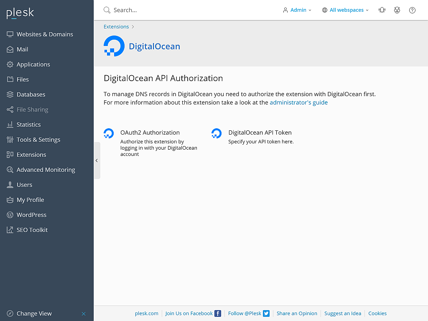
Task: Select OAuth2 Authorization option
Action: coord(150,132)
